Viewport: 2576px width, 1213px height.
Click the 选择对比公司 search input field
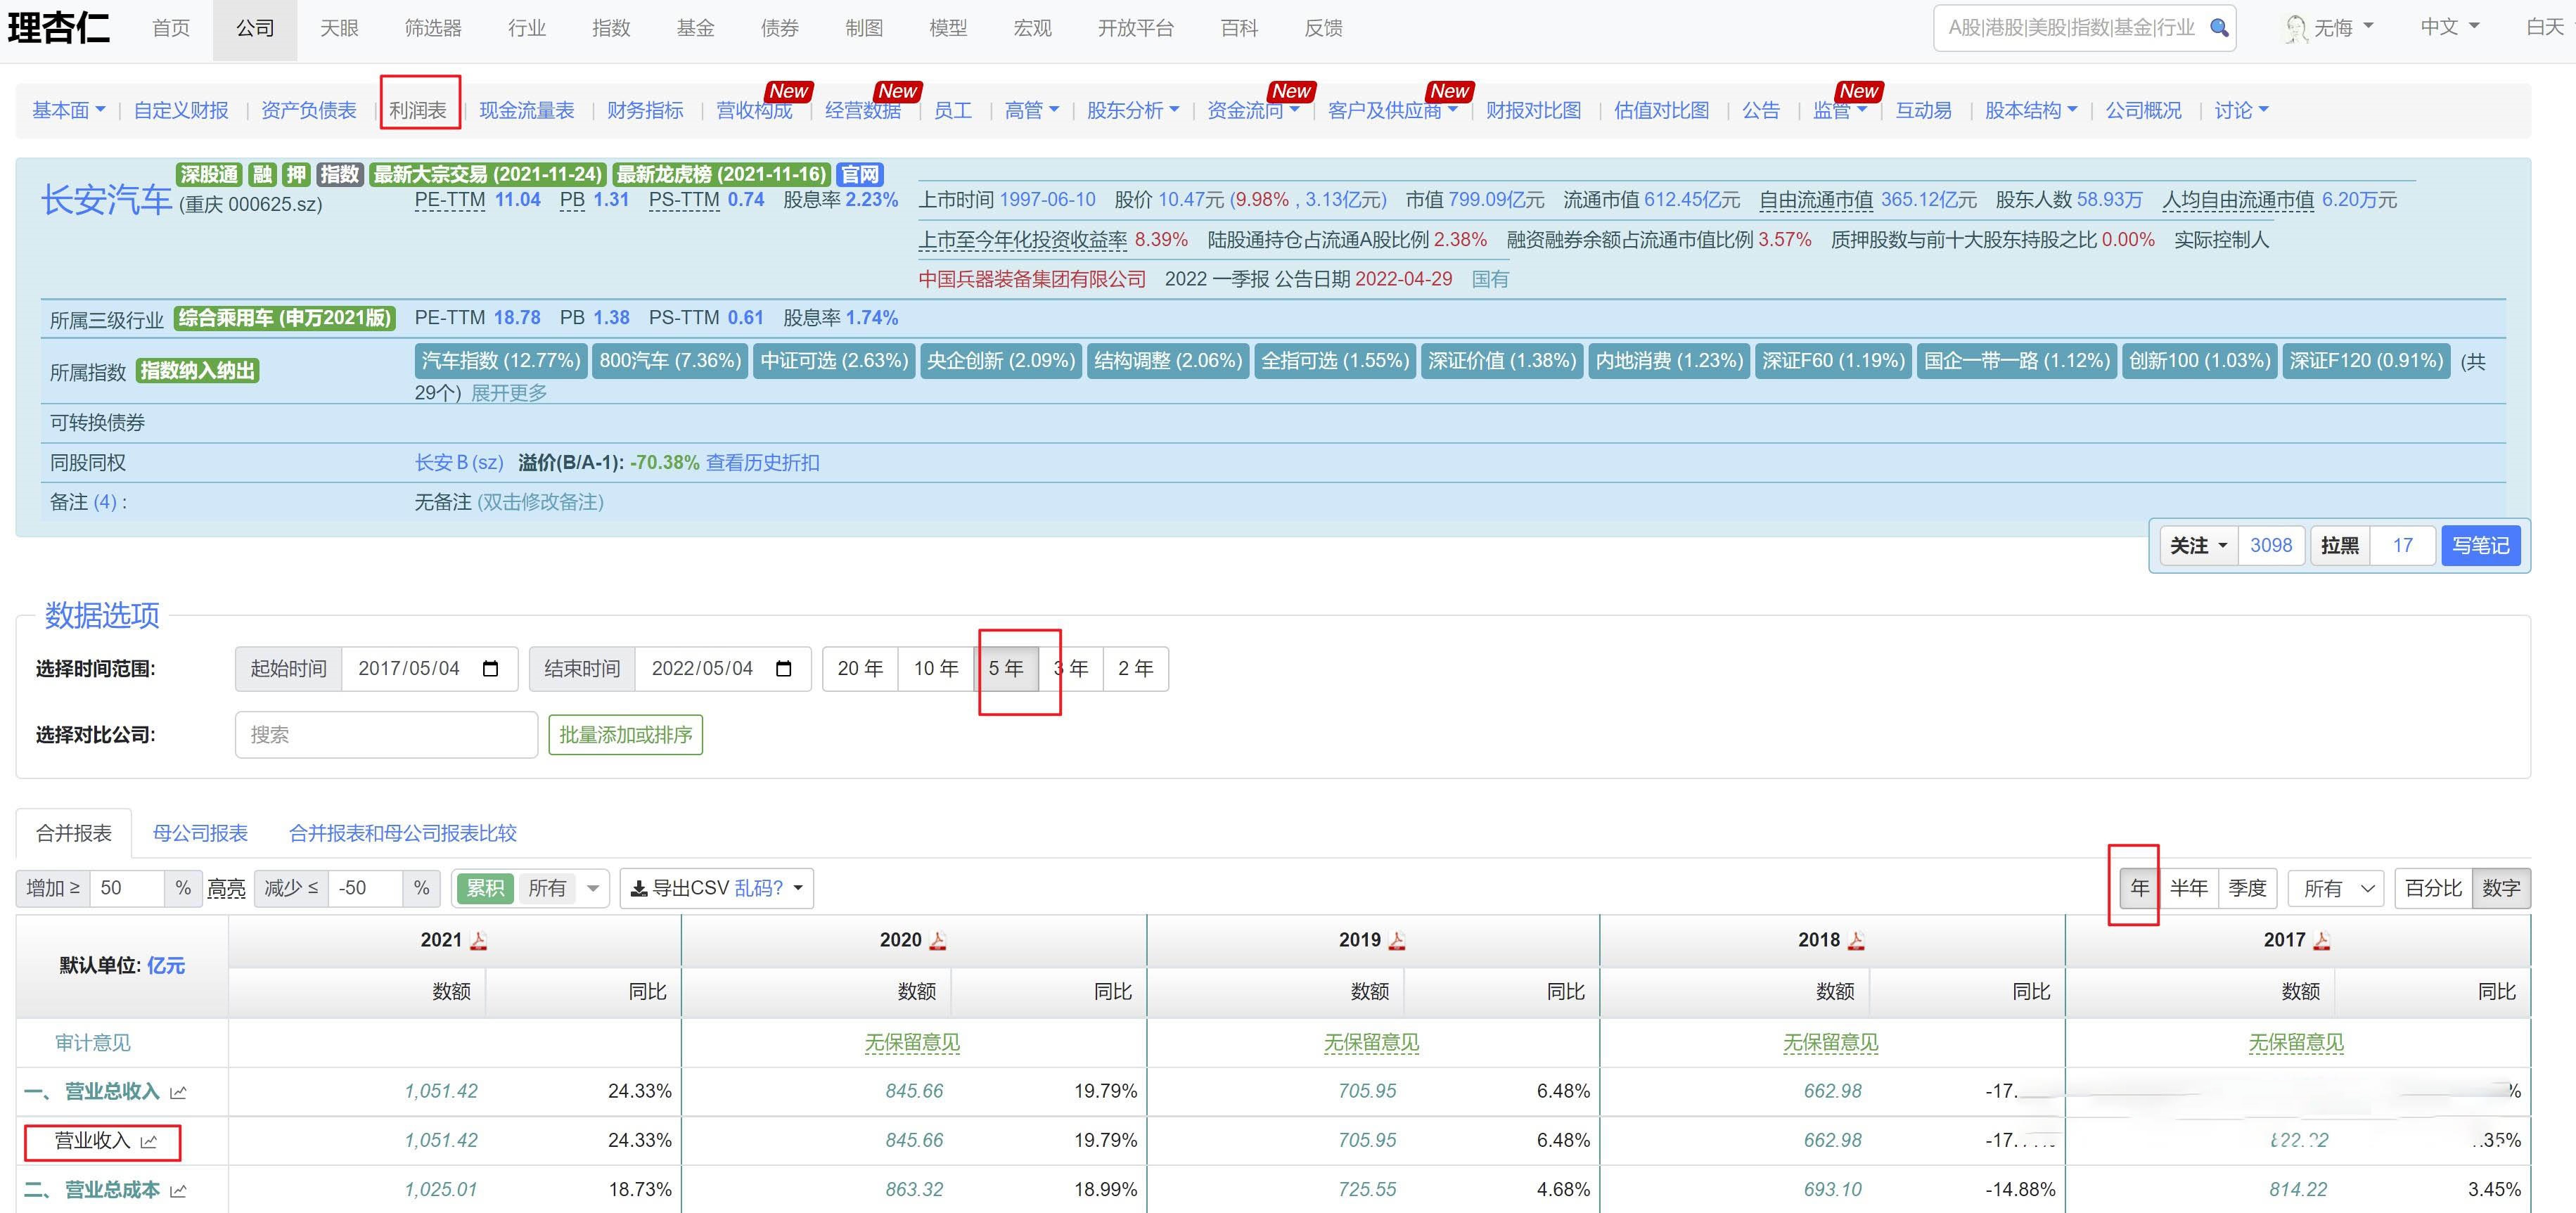[386, 735]
